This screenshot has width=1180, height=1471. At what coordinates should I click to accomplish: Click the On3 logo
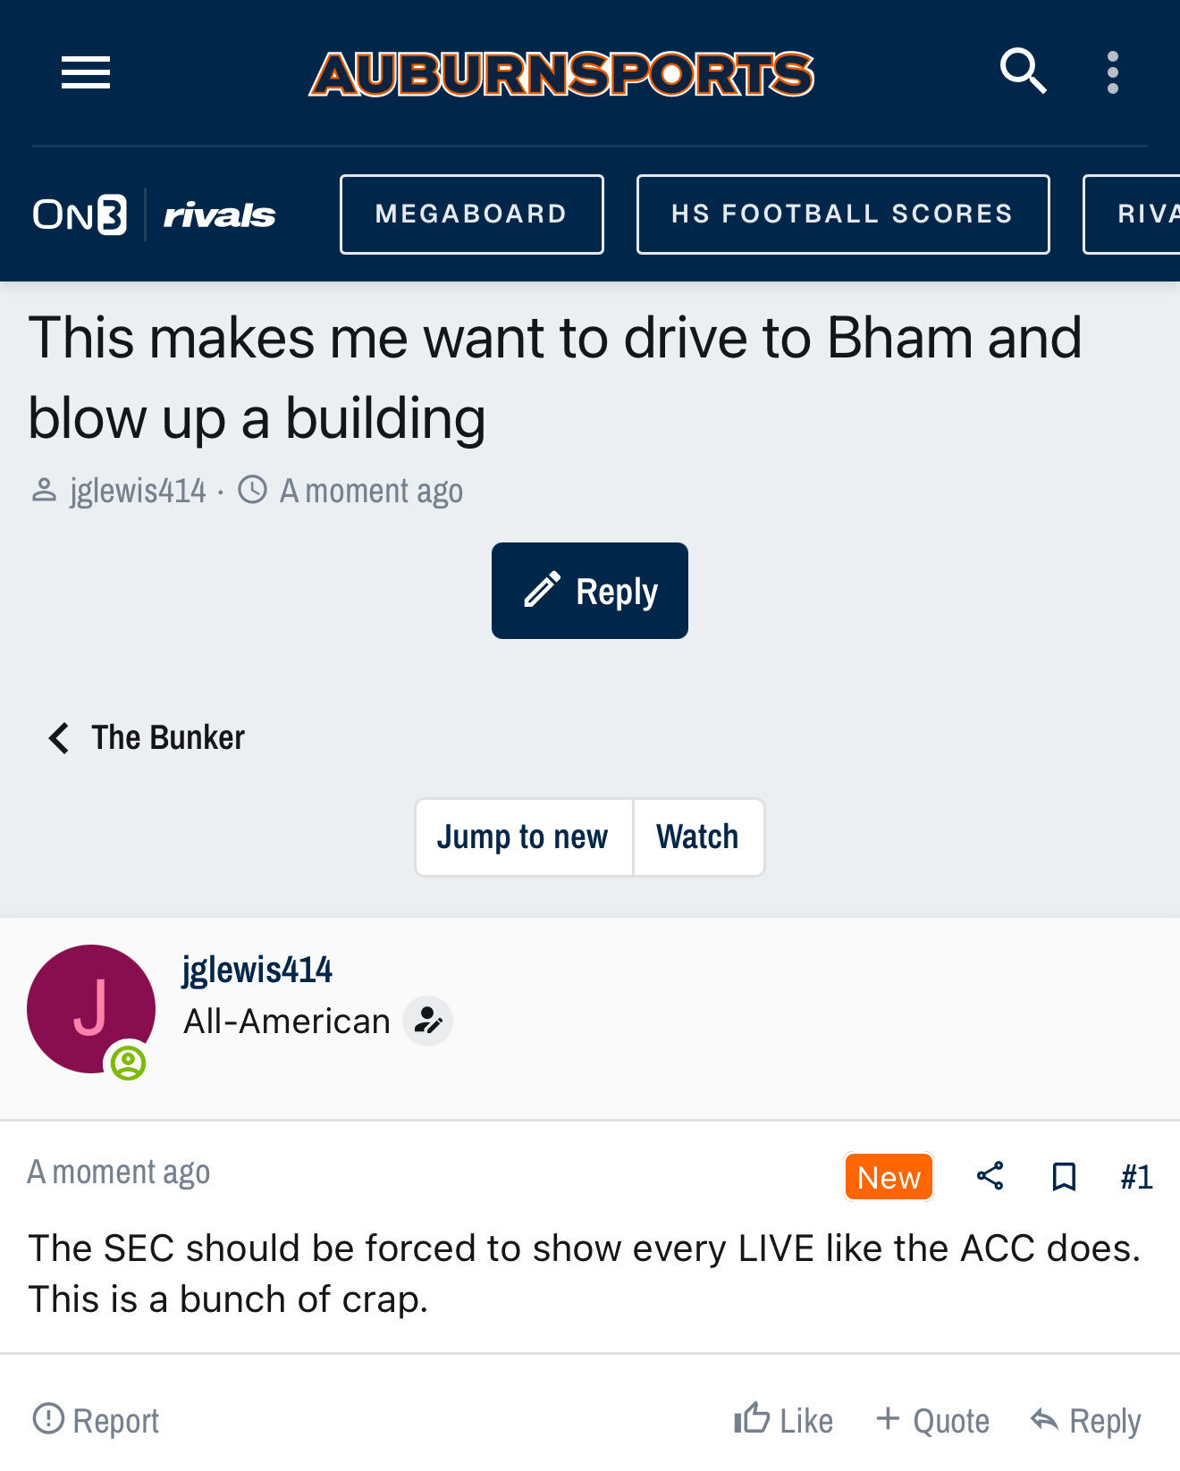pos(80,214)
